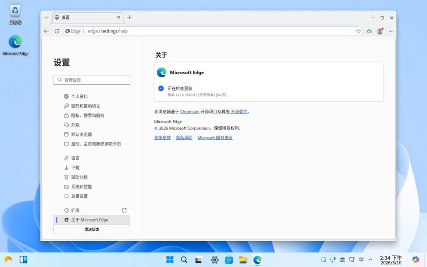Open the blue panel app icon near widgets

click(23, 259)
